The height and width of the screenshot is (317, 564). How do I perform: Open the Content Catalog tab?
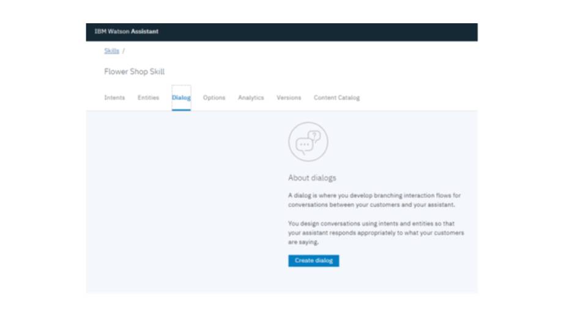pos(336,98)
